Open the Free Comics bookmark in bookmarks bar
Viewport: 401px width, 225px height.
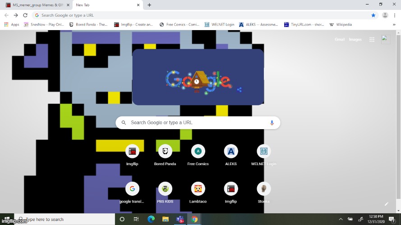tap(179, 24)
